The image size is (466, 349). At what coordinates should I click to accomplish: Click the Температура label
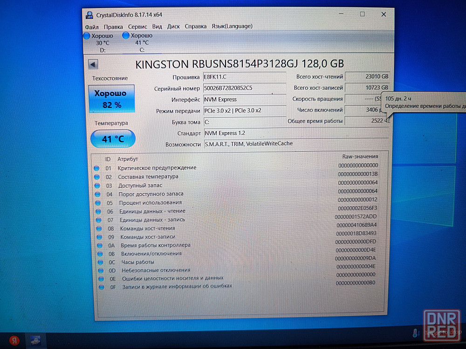pyautogui.click(x=111, y=123)
